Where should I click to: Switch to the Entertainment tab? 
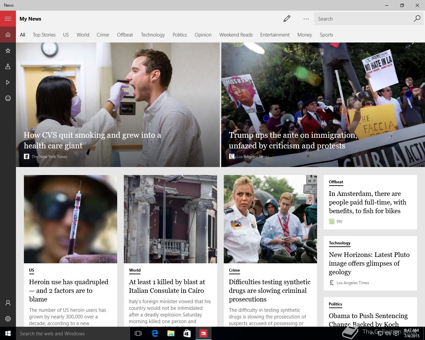click(275, 35)
